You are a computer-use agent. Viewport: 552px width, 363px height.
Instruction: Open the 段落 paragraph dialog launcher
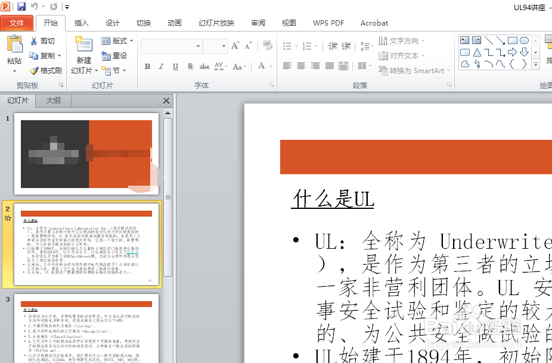pyautogui.click(x=449, y=85)
